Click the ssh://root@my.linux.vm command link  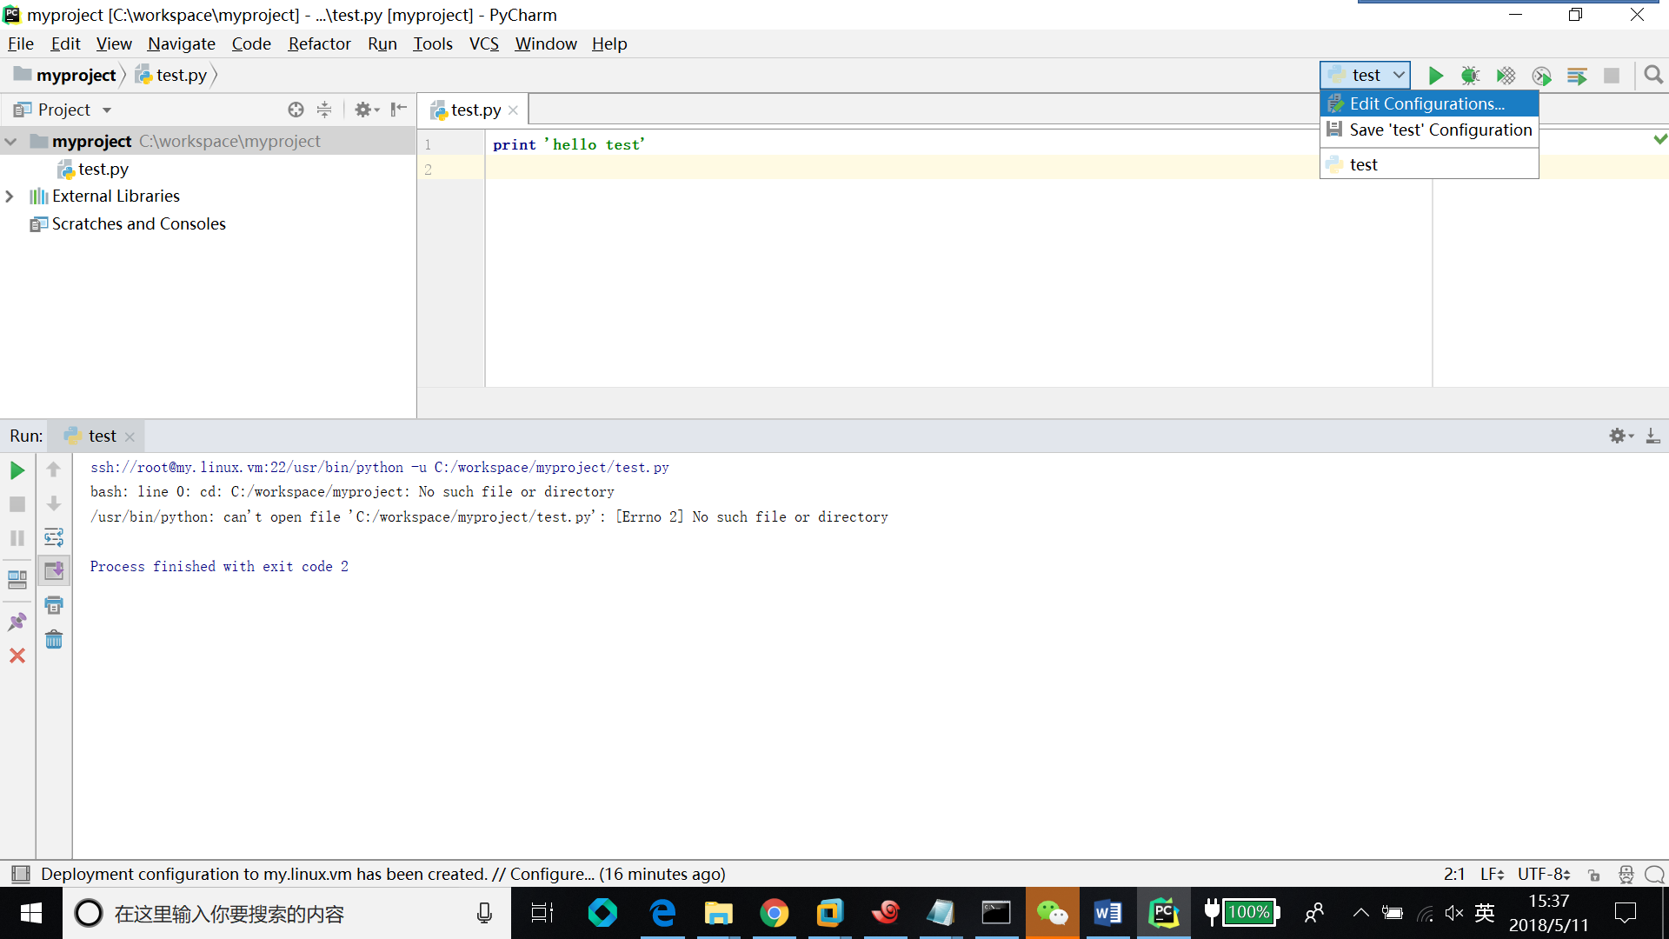(x=380, y=467)
